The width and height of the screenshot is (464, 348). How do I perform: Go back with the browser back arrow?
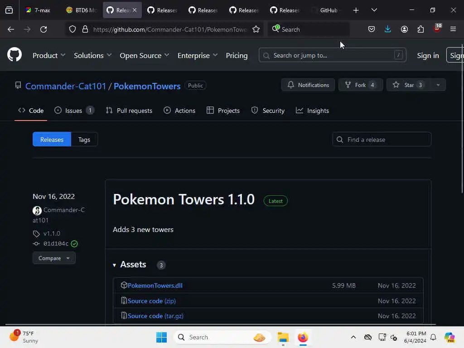(x=11, y=29)
